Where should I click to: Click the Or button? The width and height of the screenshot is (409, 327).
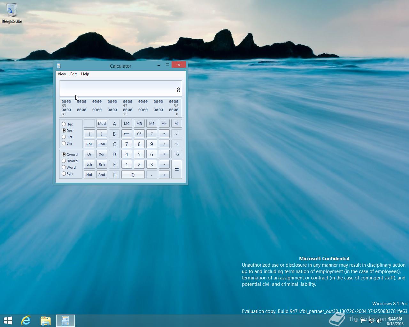(x=89, y=154)
